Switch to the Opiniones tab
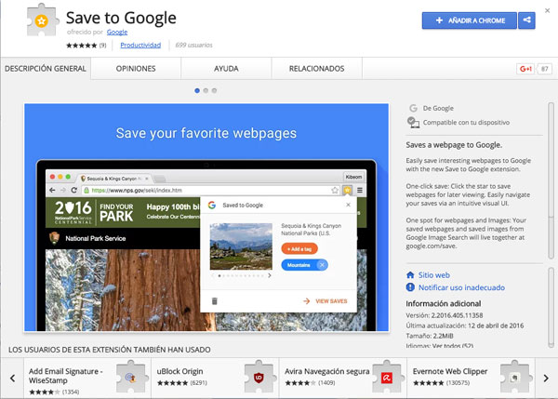This screenshot has height=399, width=558. [136, 69]
